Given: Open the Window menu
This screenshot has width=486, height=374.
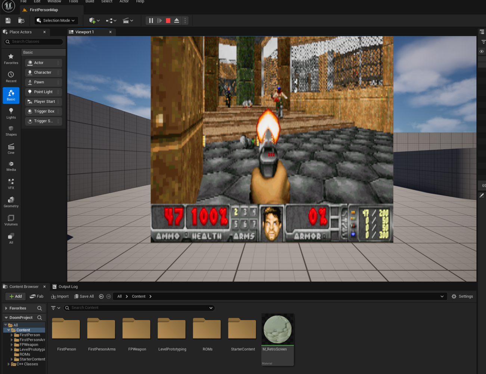Looking at the screenshot, I should point(54,1).
